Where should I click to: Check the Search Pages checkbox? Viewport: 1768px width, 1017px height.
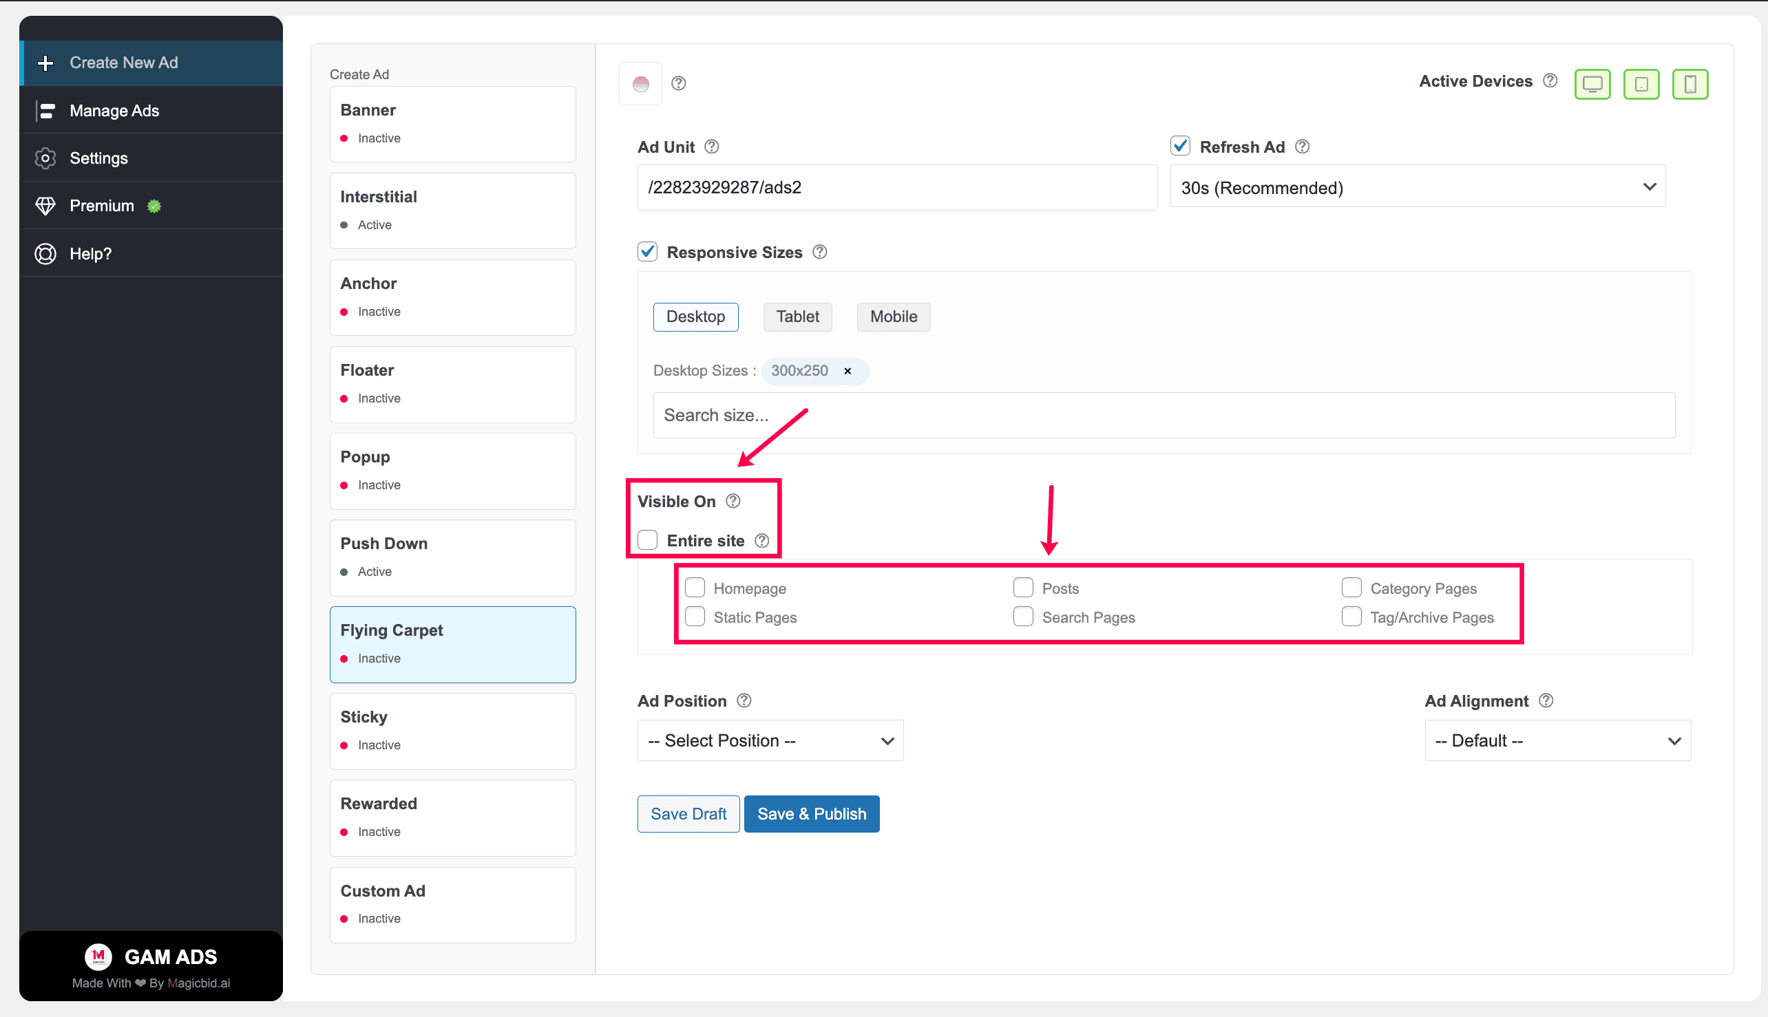tap(1023, 617)
